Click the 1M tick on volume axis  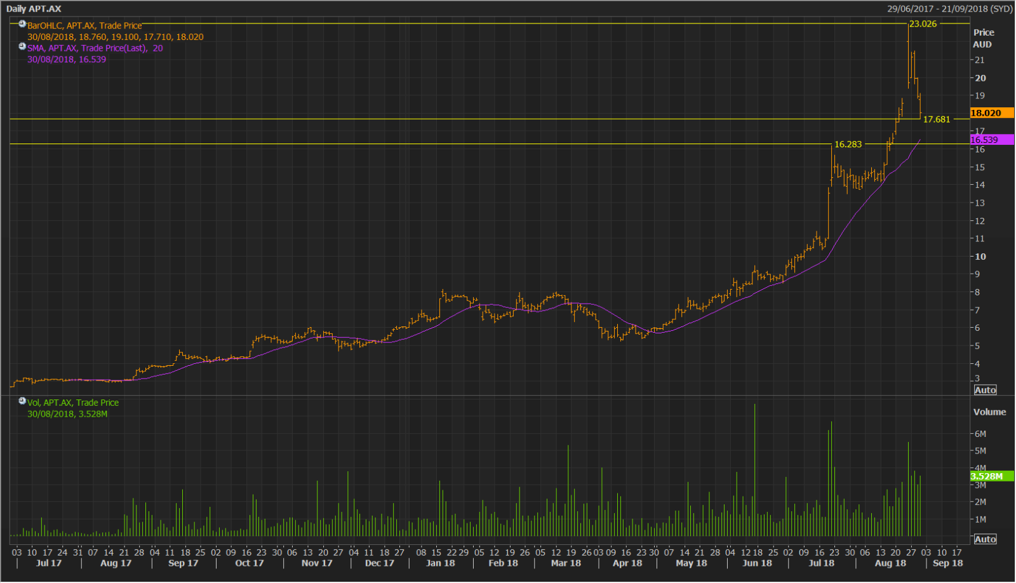tap(980, 519)
